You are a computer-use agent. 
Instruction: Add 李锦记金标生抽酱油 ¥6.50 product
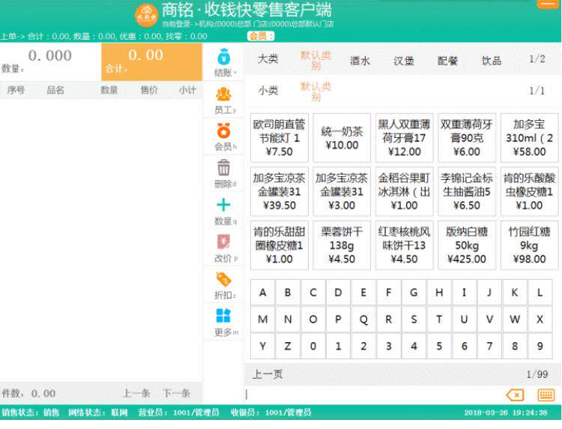467,191
